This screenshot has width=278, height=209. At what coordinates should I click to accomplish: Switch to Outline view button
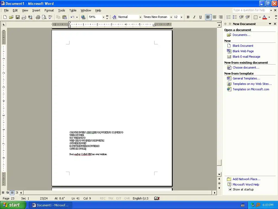click(17, 193)
